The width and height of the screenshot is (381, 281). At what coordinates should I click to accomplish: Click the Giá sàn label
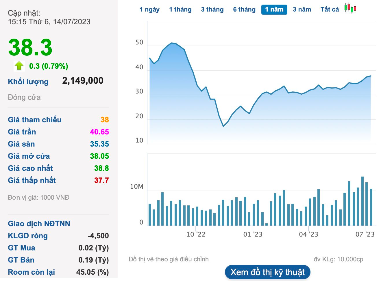pyautogui.click(x=21, y=144)
